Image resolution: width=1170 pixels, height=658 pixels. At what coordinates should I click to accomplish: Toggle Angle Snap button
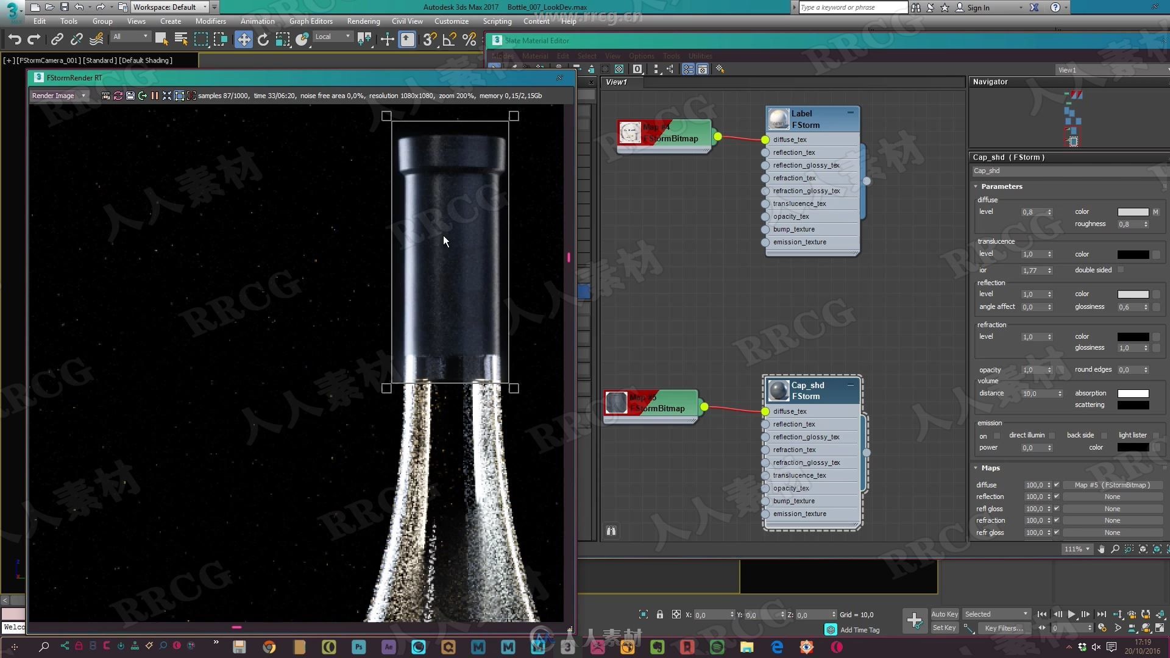coord(450,40)
